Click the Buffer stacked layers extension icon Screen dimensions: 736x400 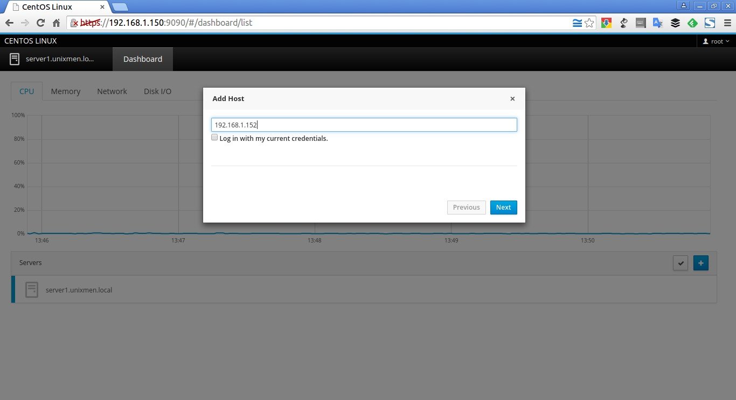675,23
